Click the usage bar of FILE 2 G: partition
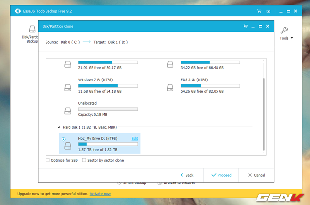 (x=210, y=86)
